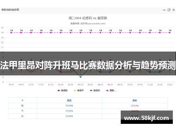Click the 17.65% table cell

click(69, 111)
